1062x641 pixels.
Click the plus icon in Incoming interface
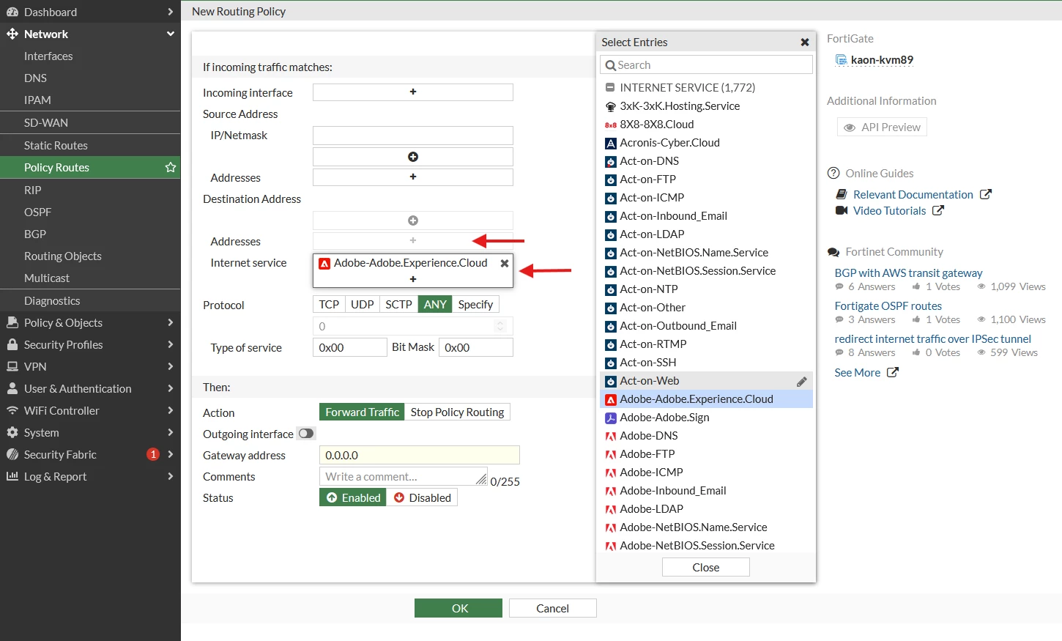point(413,92)
